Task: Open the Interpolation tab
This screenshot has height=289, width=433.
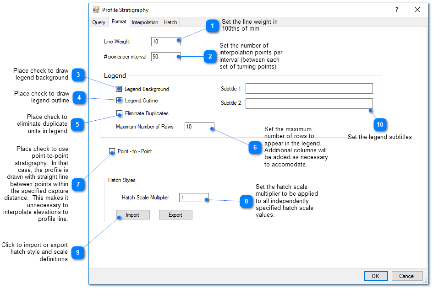Action: (145, 22)
